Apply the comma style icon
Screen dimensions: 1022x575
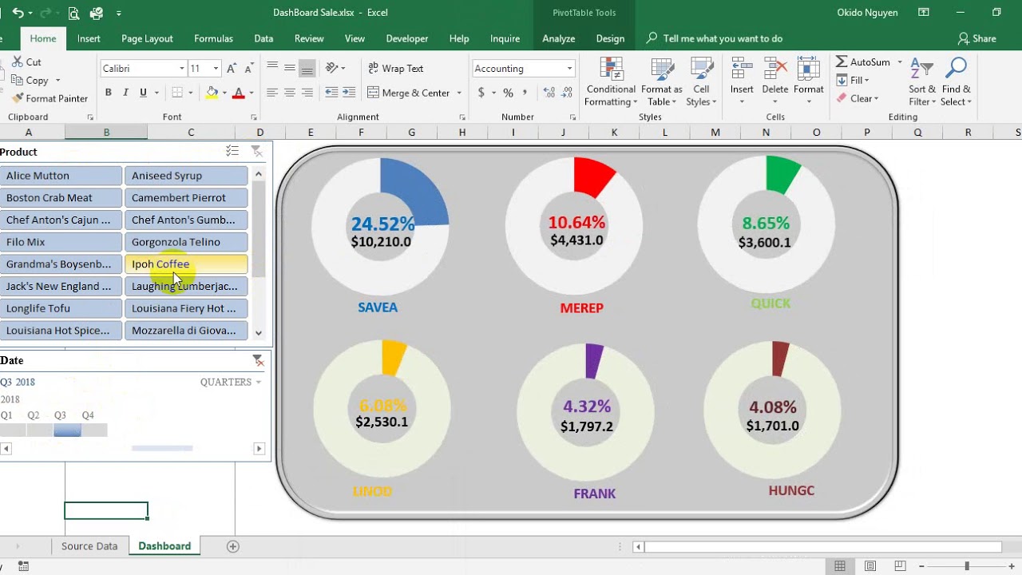[525, 93]
